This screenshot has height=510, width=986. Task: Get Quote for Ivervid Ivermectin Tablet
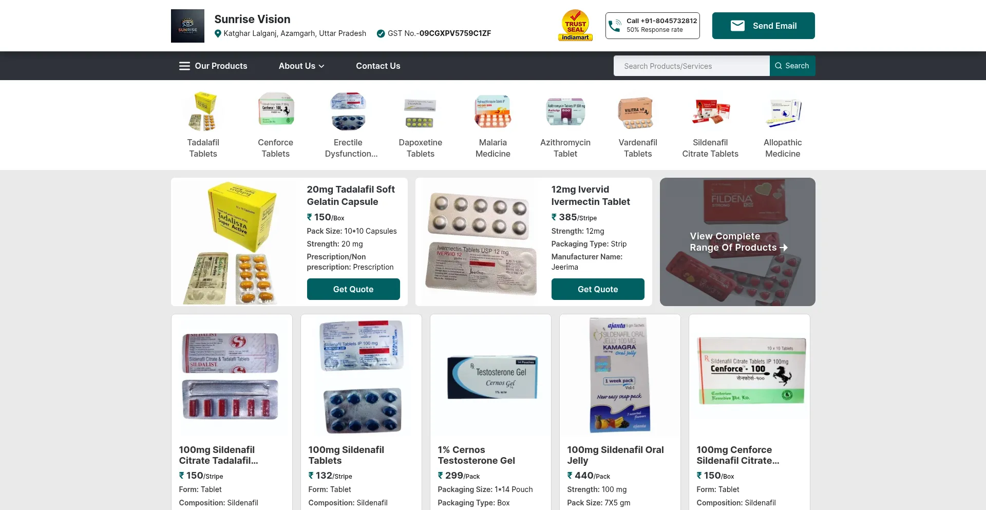pyautogui.click(x=598, y=289)
